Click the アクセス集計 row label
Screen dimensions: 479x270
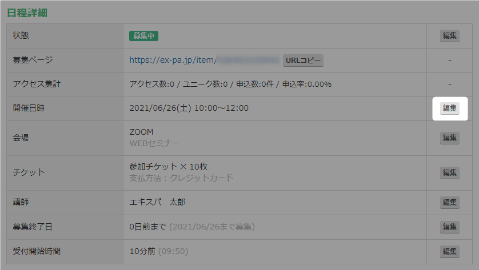pos(37,84)
